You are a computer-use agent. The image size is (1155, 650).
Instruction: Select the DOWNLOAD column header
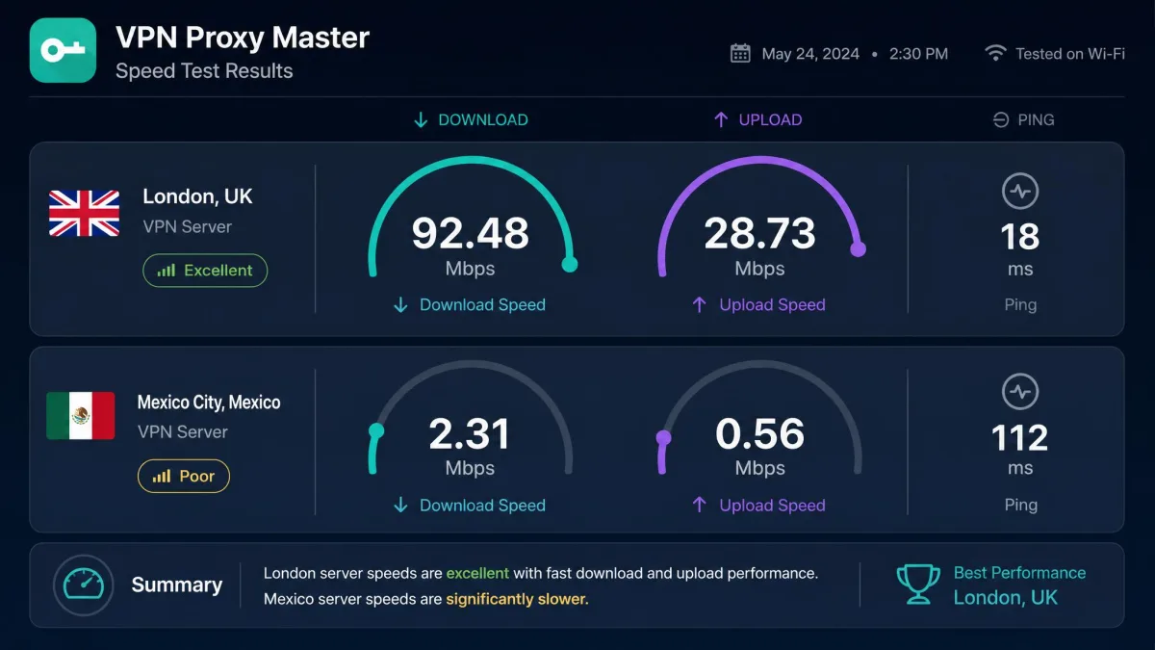point(471,120)
